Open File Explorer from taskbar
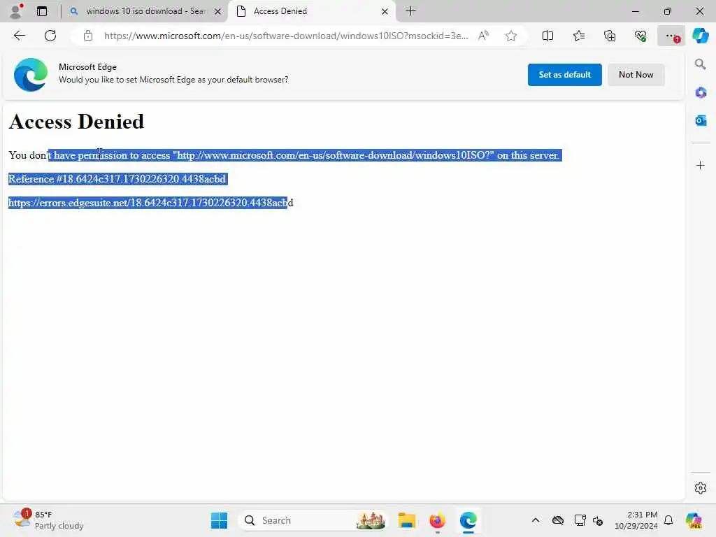This screenshot has height=537, width=716. click(406, 520)
